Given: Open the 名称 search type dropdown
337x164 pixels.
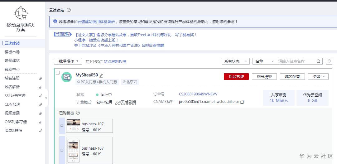Looking at the screenshot, I should [265, 61].
